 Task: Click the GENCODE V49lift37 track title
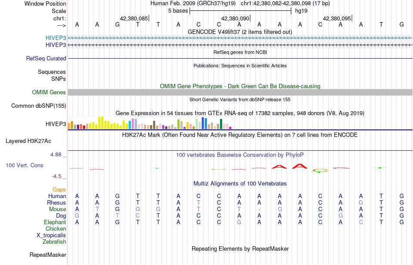pyautogui.click(x=240, y=32)
